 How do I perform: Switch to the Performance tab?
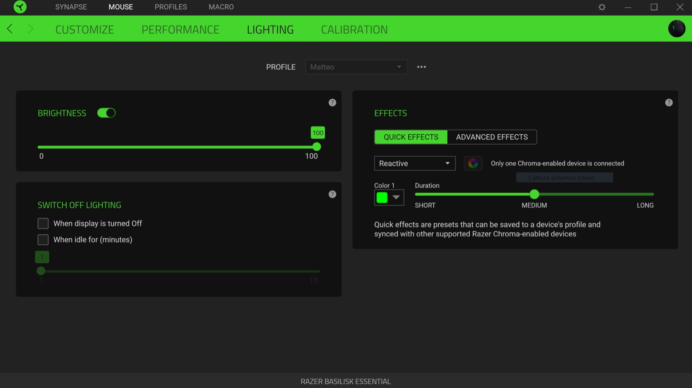[x=180, y=29]
